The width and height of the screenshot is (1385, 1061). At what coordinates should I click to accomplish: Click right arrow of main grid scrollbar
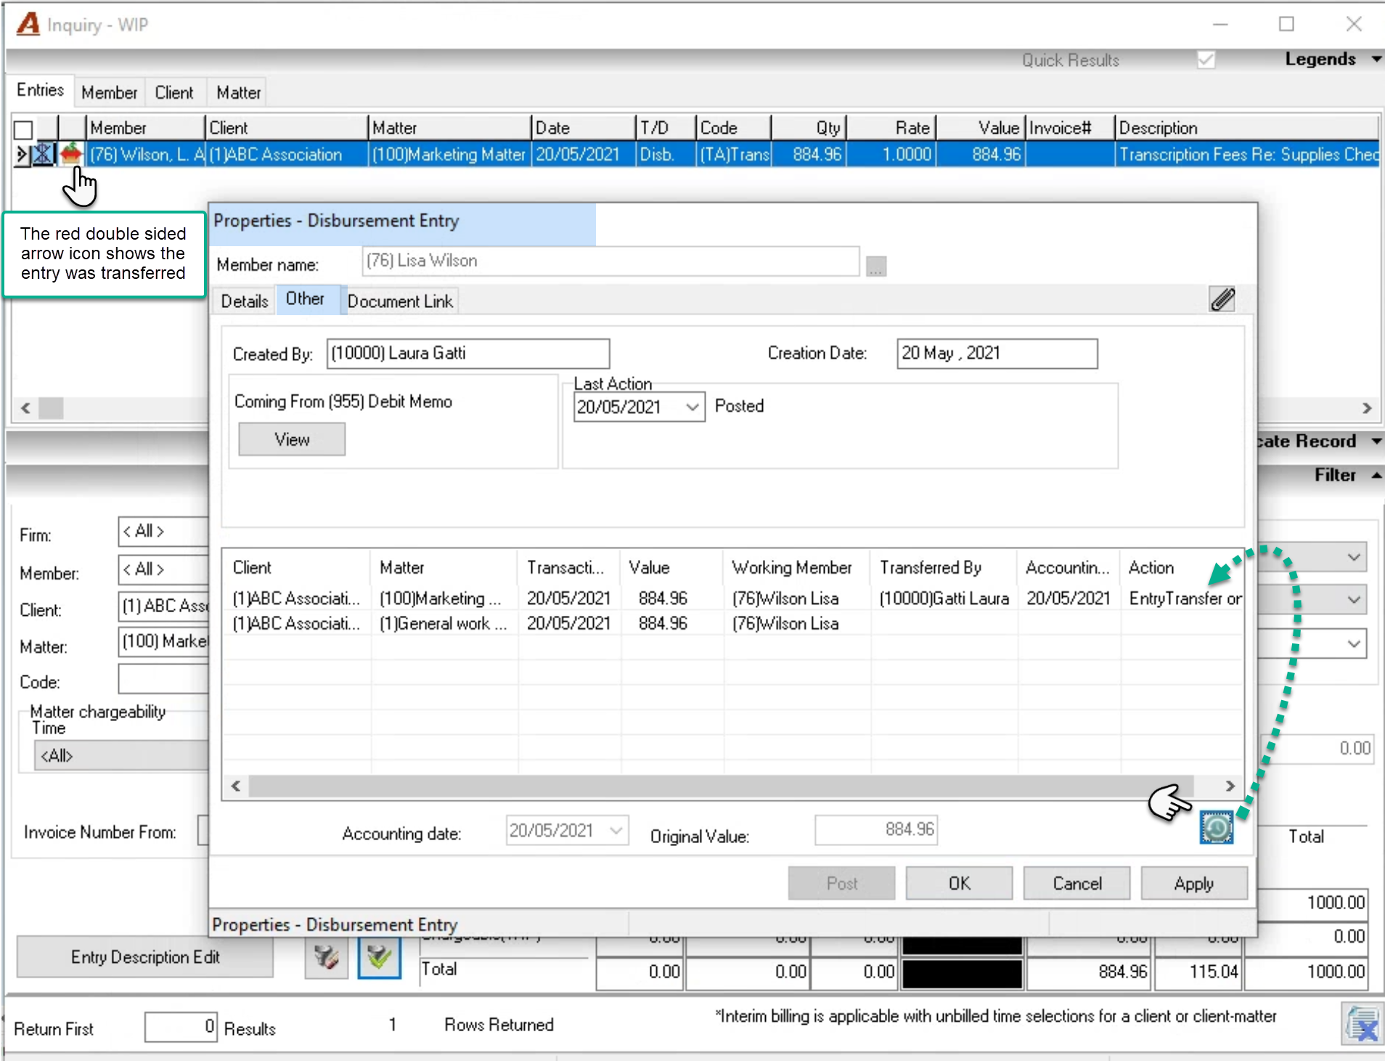1367,408
